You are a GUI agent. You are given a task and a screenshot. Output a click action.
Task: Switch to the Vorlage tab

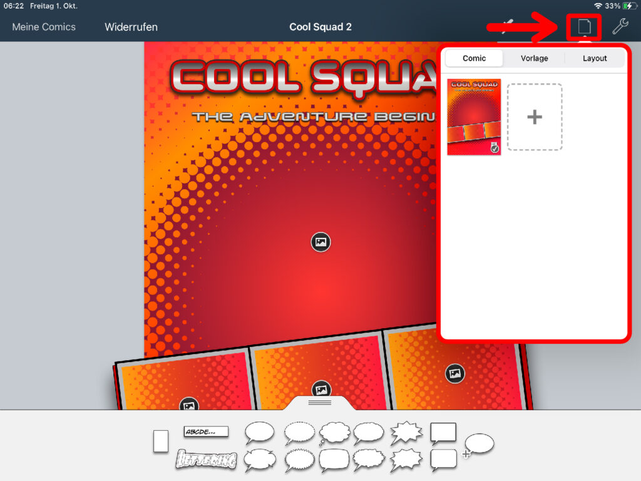pos(534,58)
